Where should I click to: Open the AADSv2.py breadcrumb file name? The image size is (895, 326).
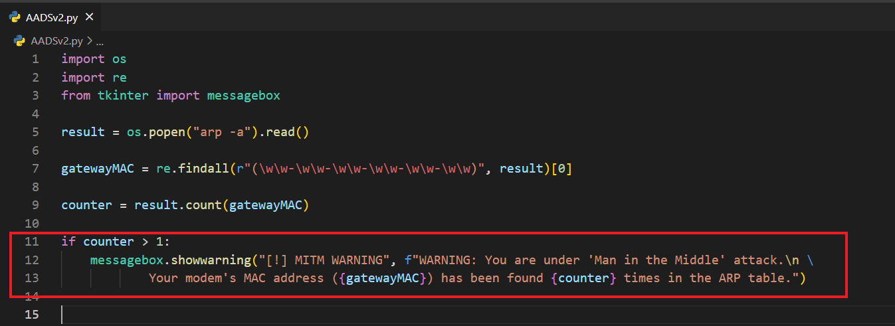pyautogui.click(x=56, y=41)
